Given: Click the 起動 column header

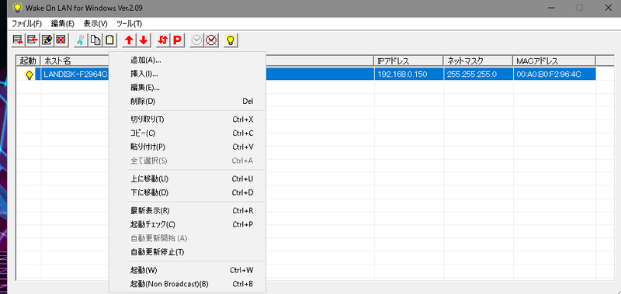Looking at the screenshot, I should (x=29, y=61).
